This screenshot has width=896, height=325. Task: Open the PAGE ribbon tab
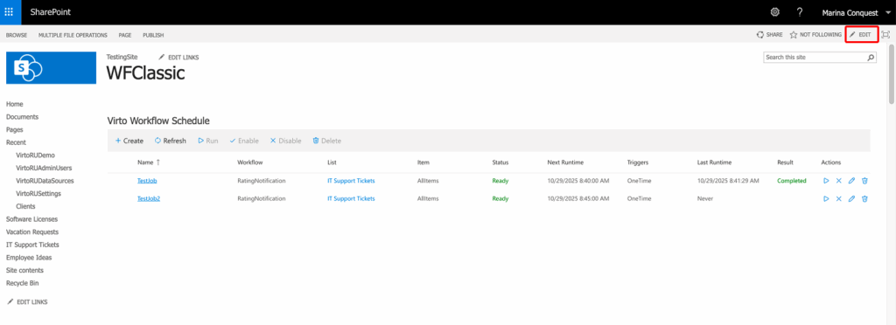(125, 35)
